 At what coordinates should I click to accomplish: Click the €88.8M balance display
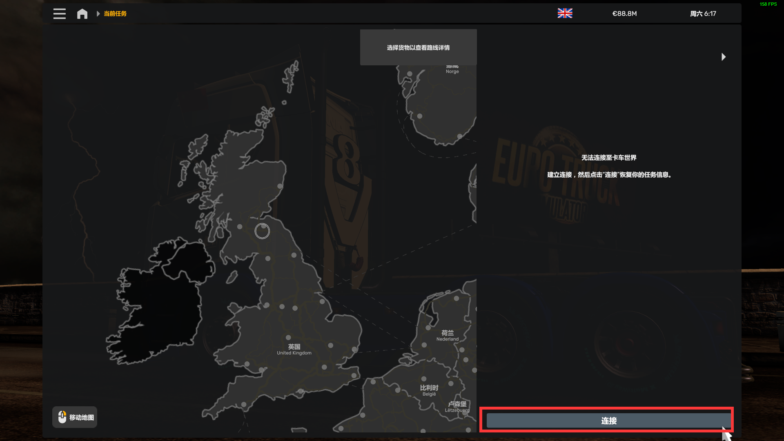click(624, 13)
